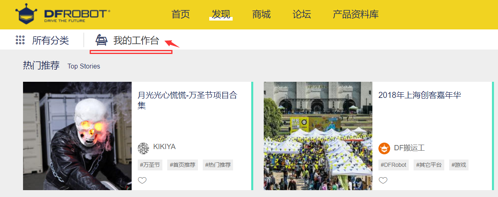Click the grid icon beside 所有分类

tap(20, 40)
